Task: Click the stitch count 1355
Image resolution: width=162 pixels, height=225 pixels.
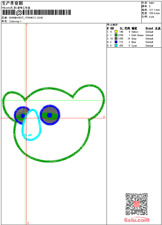Action: [x=120, y=39]
